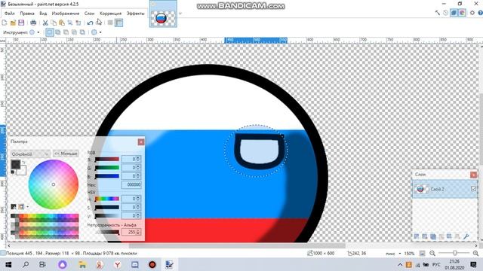Create a new image with toolbar icon
Image resolution: width=483 pixels, height=271 pixels.
coord(5,23)
